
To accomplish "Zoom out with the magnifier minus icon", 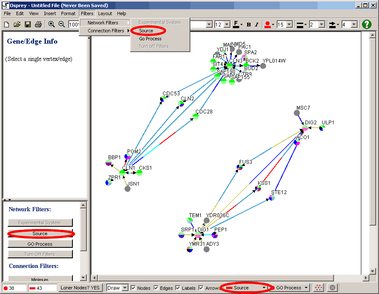I will (x=61, y=24).
